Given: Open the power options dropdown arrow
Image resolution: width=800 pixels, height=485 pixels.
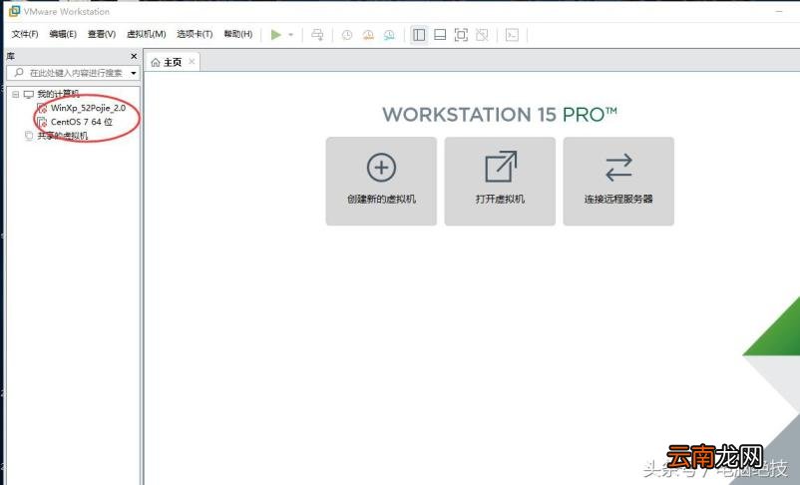Looking at the screenshot, I should [x=291, y=35].
